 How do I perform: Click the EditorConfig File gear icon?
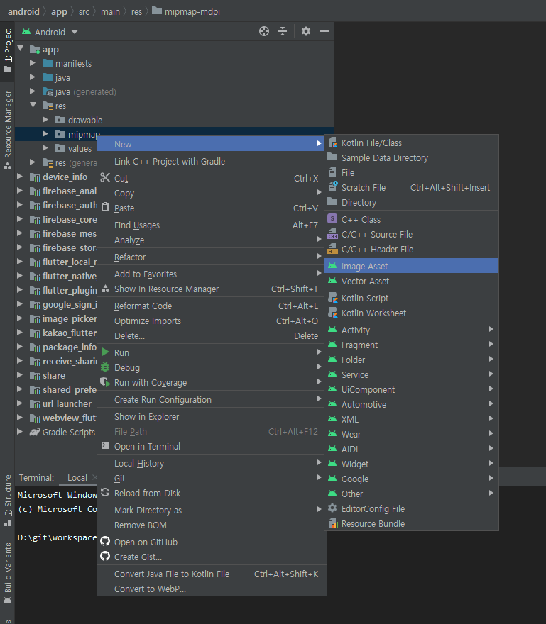click(x=332, y=508)
